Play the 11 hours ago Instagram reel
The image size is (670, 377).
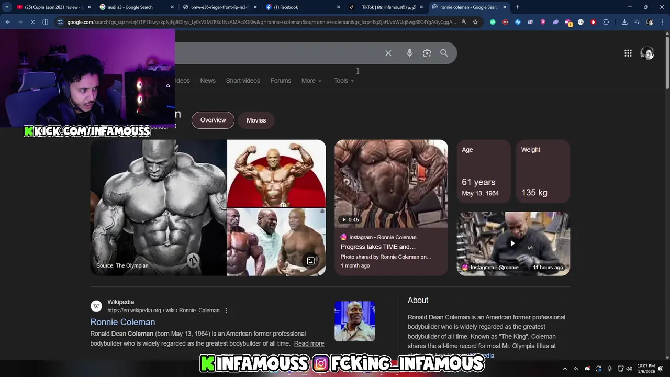(513, 243)
